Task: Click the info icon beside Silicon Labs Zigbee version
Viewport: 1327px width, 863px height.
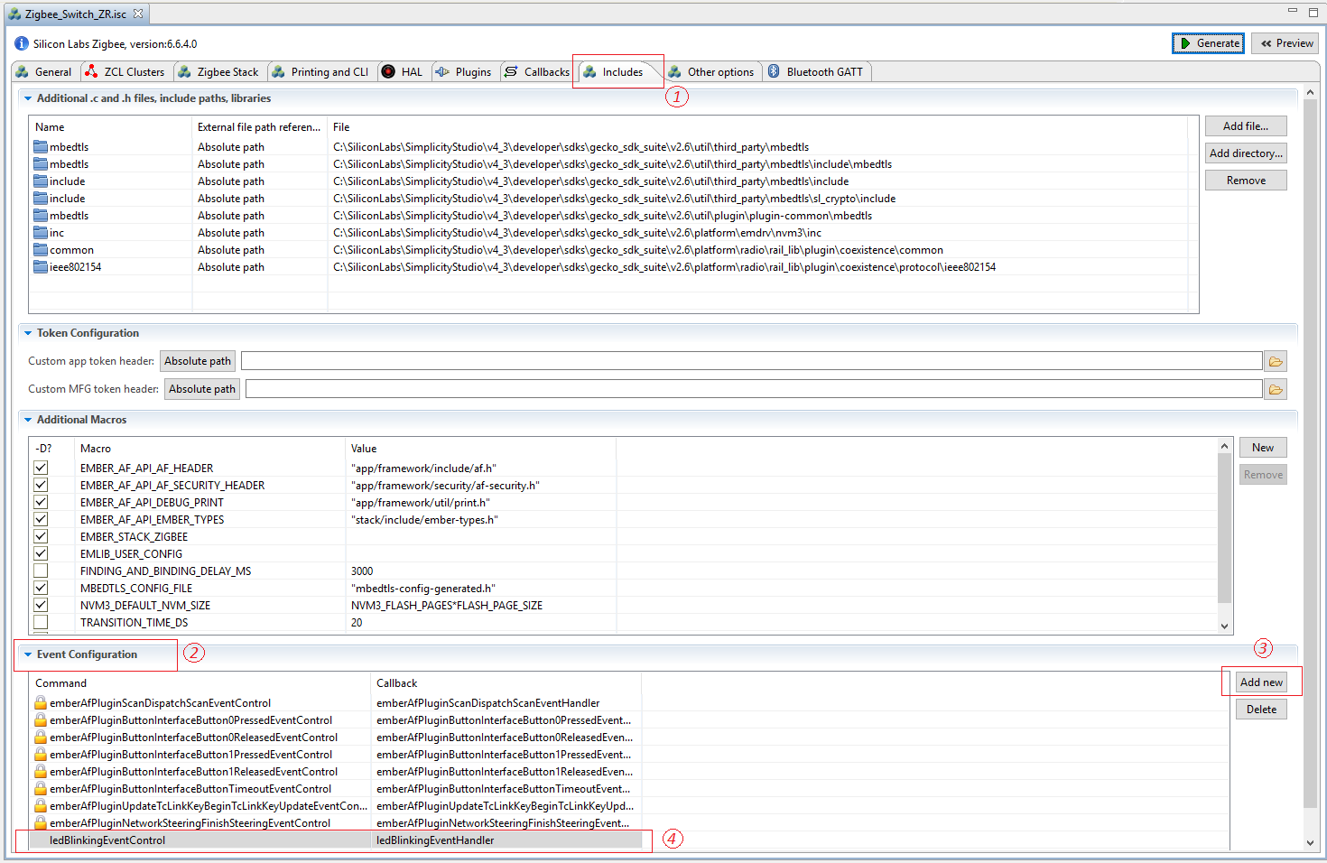Action: point(22,43)
